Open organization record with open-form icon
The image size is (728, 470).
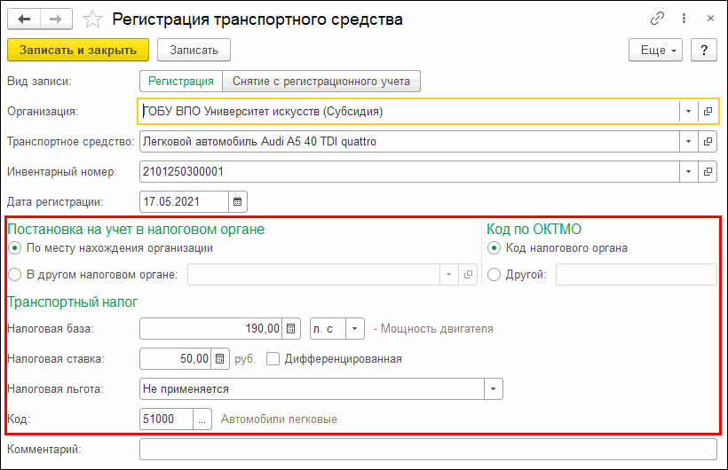click(708, 112)
